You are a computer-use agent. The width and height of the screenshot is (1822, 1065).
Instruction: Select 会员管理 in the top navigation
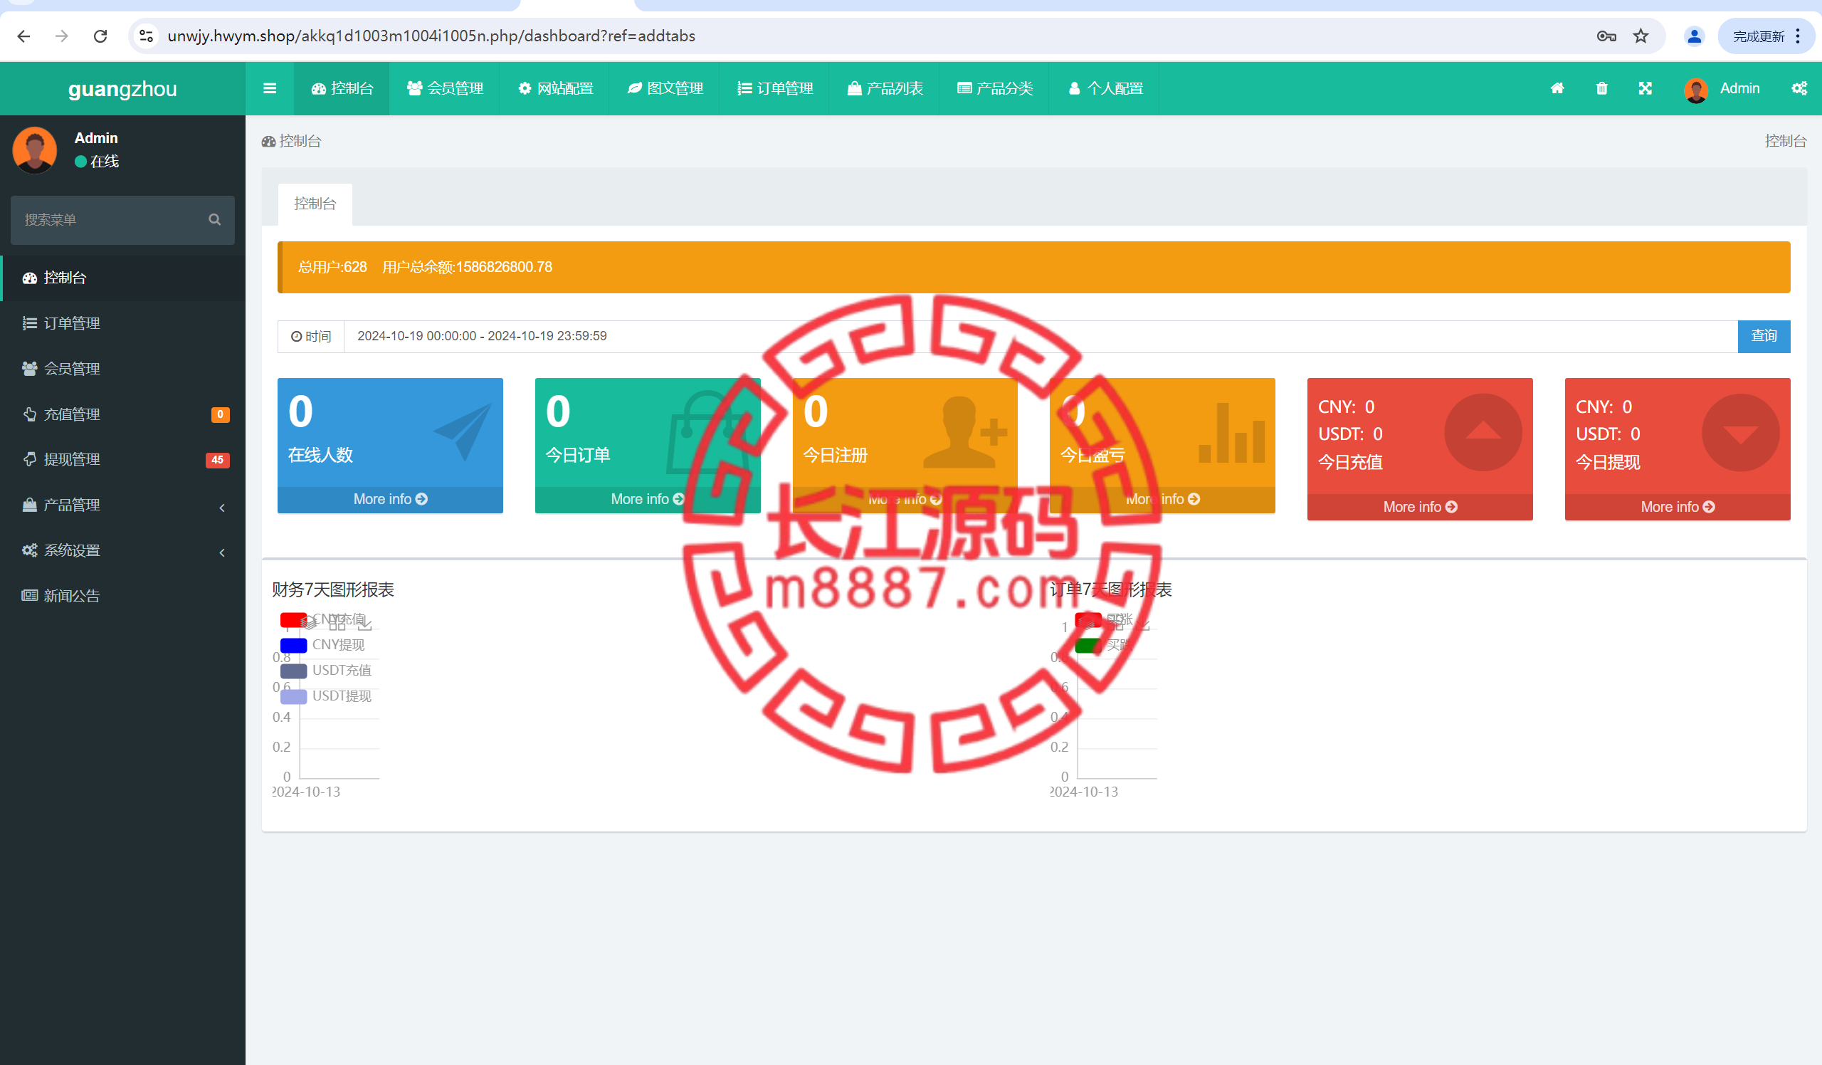tap(445, 88)
